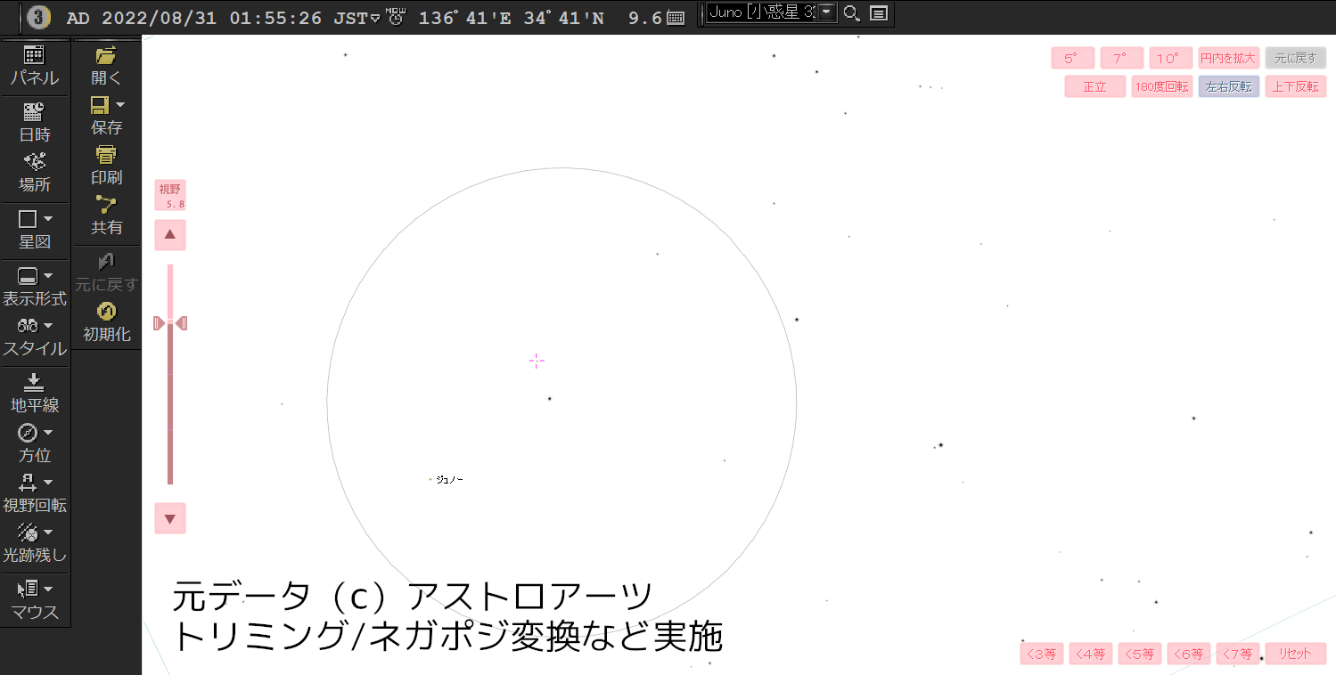The image size is (1336, 675).
Task: Filter stars to <6等 magnitude
Action: (1189, 654)
